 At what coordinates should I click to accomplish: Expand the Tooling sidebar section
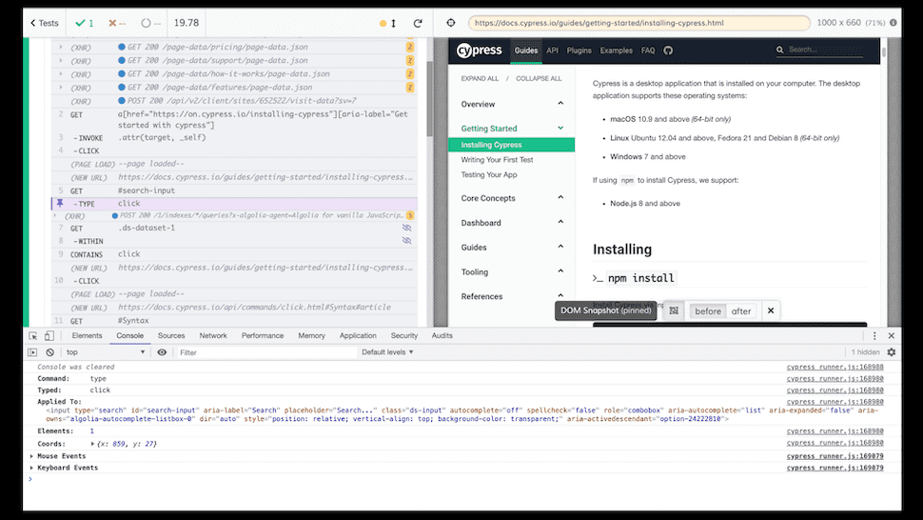(512, 272)
